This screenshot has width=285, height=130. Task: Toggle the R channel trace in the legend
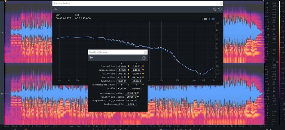(x=212, y=19)
